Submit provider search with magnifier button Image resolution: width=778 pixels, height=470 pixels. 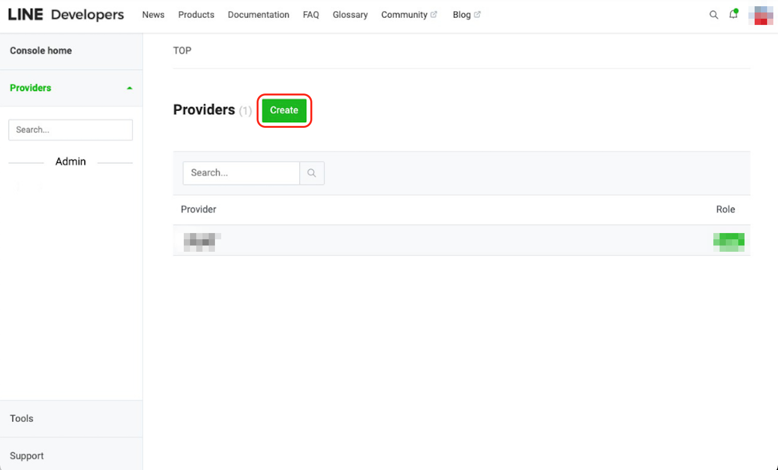click(312, 173)
